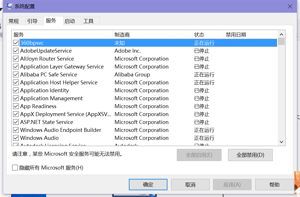The image size is (300, 197).
Task: Click the 全部启用(E) button
Action: coord(199,155)
